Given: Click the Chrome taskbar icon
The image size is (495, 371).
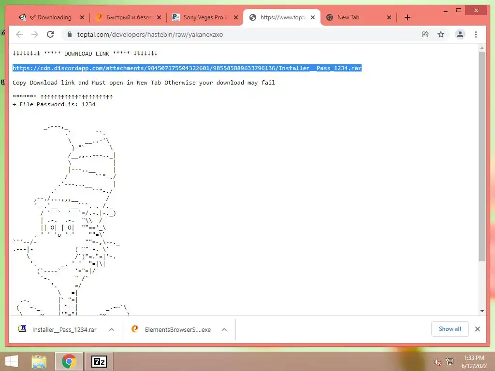Looking at the screenshot, I should pos(69,361).
